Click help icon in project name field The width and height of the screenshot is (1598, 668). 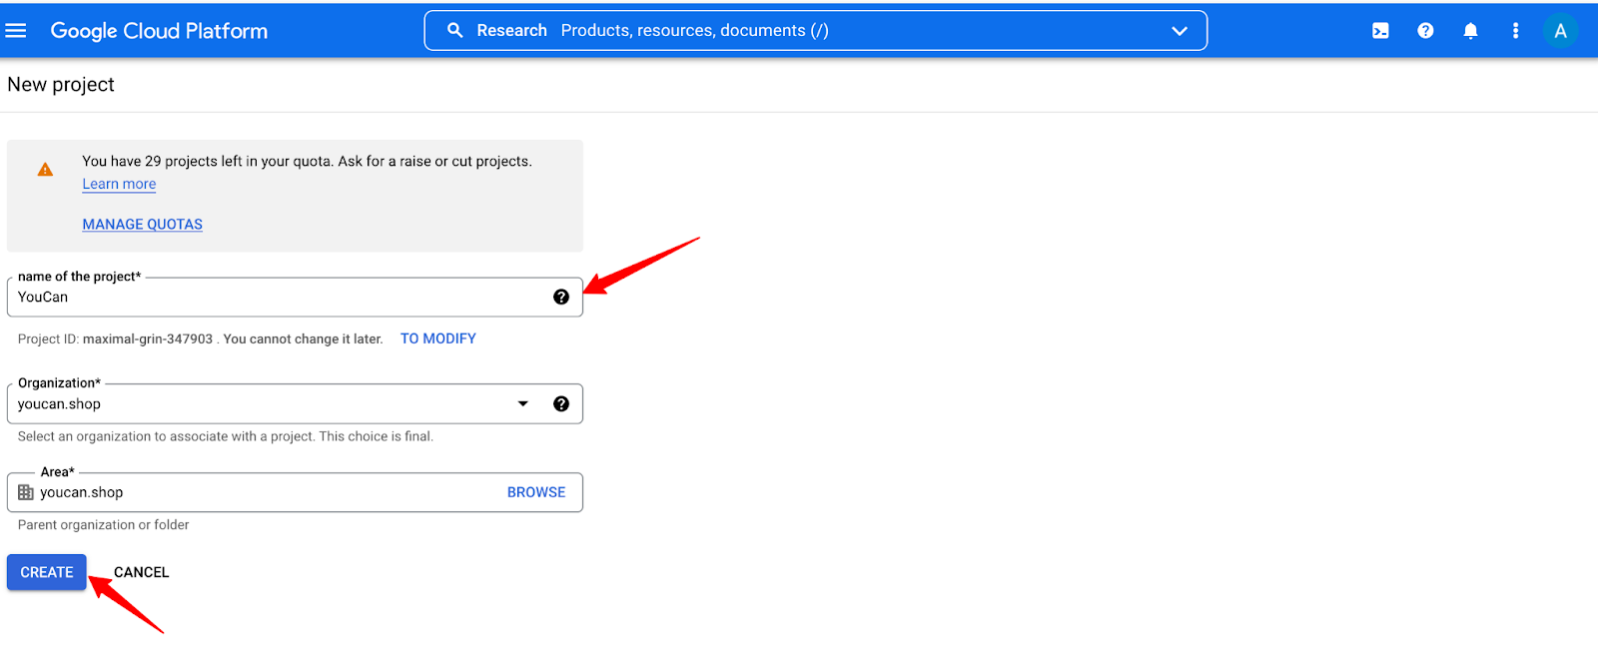[x=561, y=297]
